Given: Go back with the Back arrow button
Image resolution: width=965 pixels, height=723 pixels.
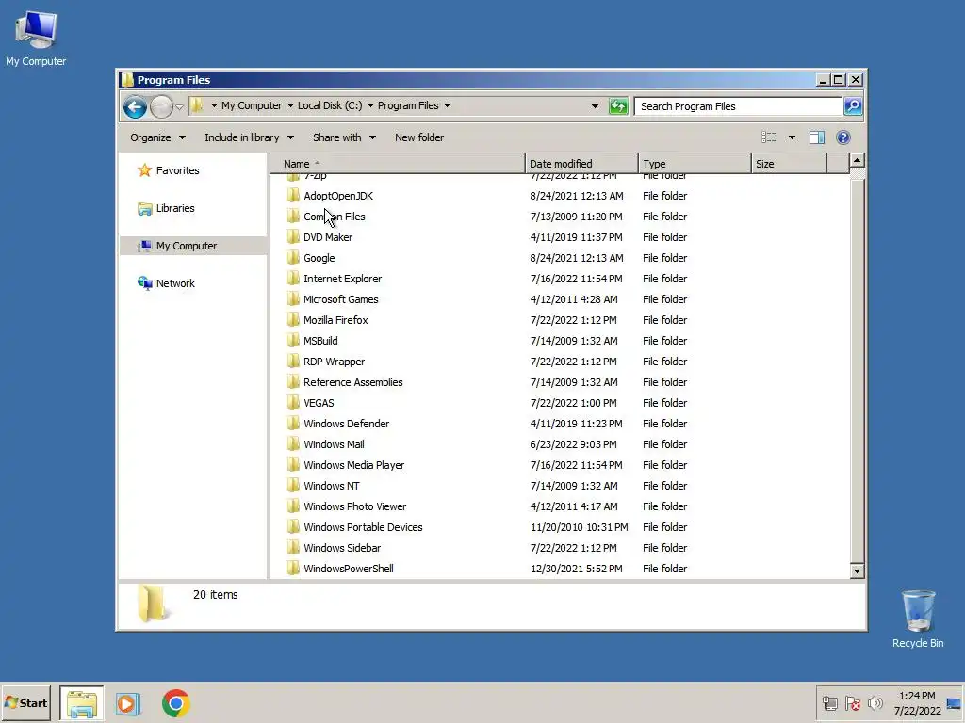Looking at the screenshot, I should [135, 107].
